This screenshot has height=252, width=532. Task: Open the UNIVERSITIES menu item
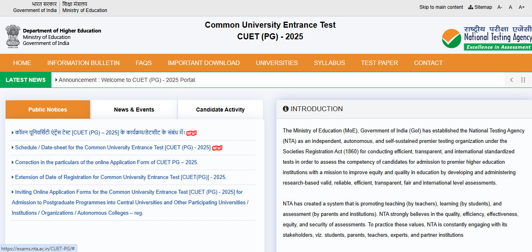276,63
